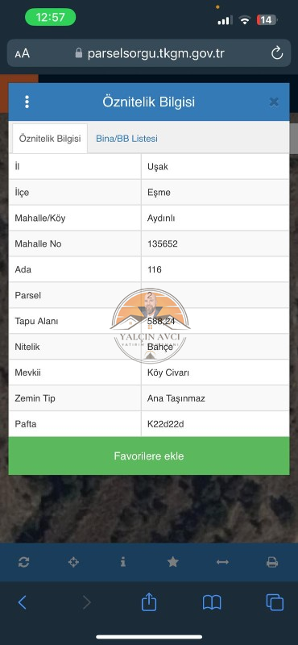
Task: Tap the K22d22d Pafta value cell
Action: click(x=215, y=424)
